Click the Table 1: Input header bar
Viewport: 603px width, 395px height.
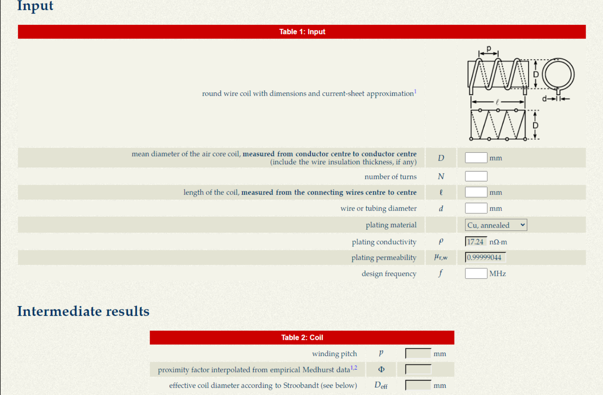coord(301,32)
